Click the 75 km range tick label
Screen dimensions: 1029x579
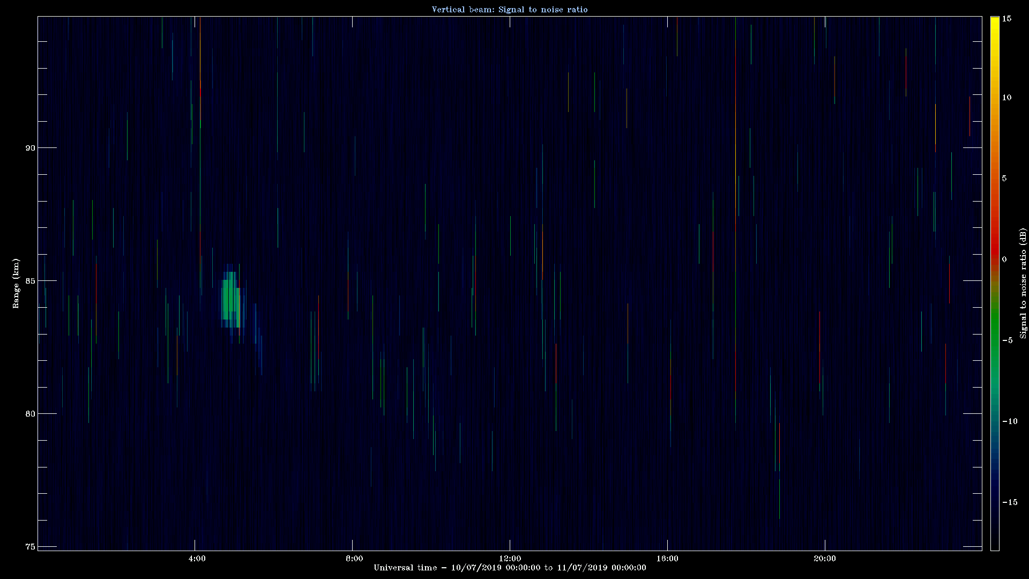30,547
